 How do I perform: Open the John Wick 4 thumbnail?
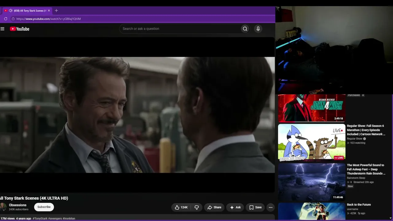[312, 108]
